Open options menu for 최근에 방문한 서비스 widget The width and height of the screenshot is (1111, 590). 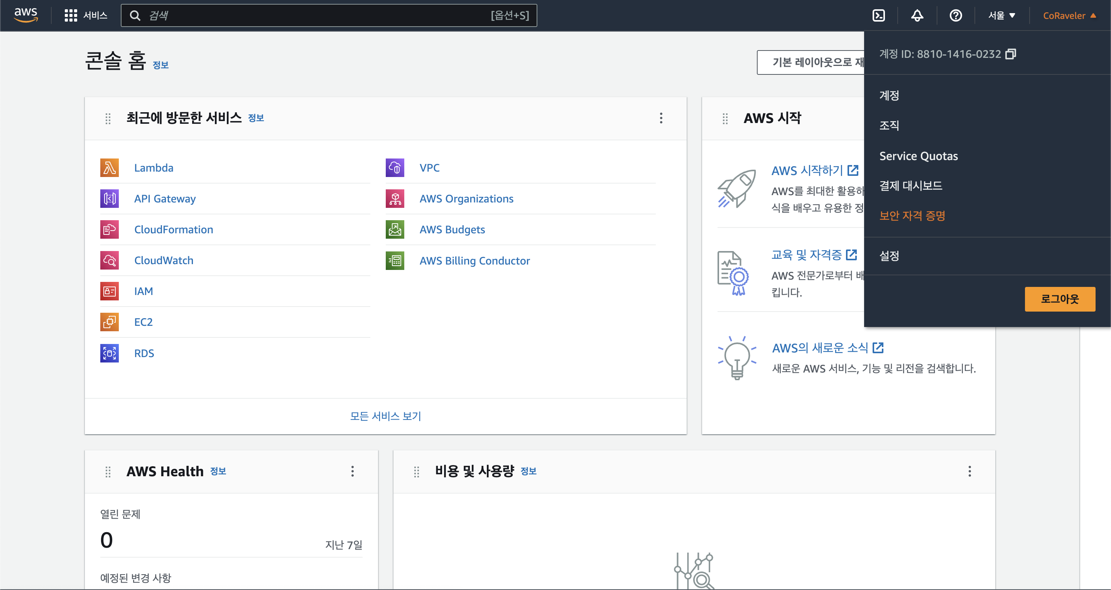click(661, 118)
